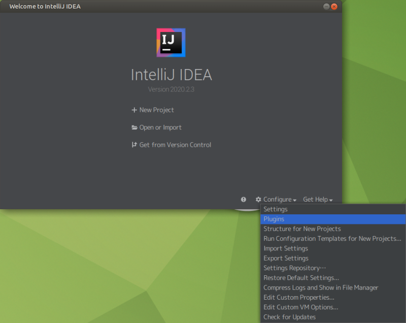Open Settings from Configure menu
The height and width of the screenshot is (323, 406).
point(276,209)
